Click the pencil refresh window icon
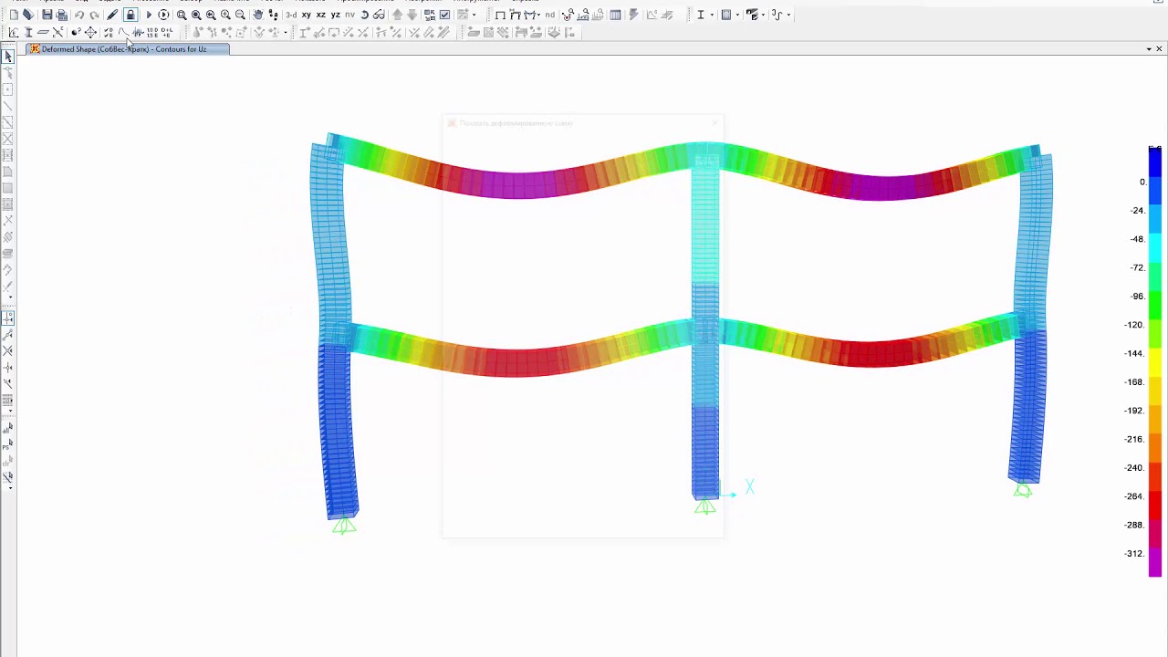 (112, 15)
